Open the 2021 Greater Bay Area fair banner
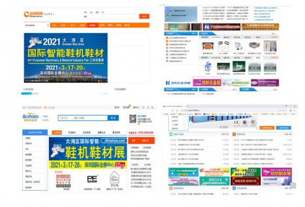 tap(66, 58)
